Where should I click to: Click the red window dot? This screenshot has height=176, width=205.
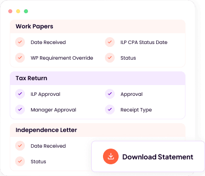tap(10, 11)
